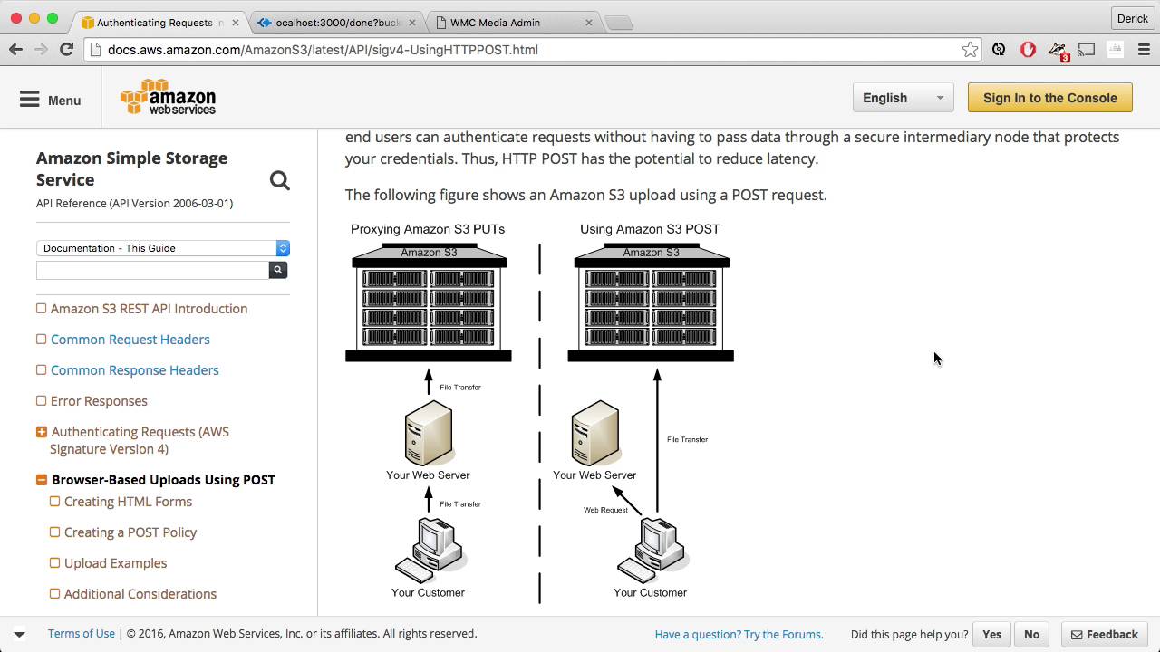This screenshot has width=1160, height=652.
Task: Expand Authenticating Requests (AWS Signature Version 4)
Action: [x=42, y=432]
